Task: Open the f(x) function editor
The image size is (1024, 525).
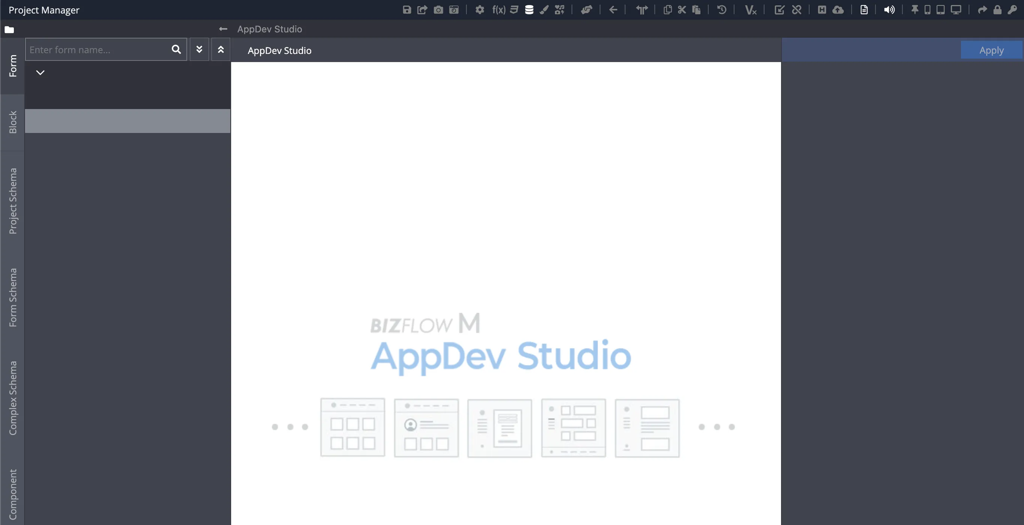Action: [x=498, y=9]
